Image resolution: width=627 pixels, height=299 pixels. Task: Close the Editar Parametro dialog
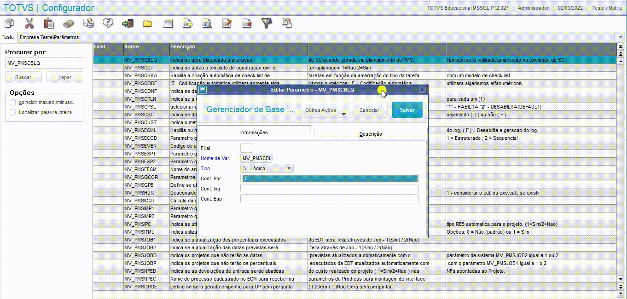click(422, 90)
